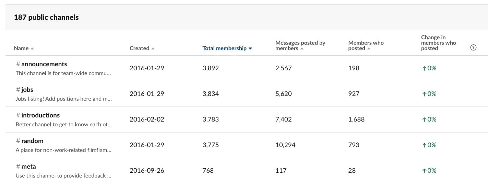Click the announcements channel description text
The image size is (488, 183).
[x=63, y=73]
